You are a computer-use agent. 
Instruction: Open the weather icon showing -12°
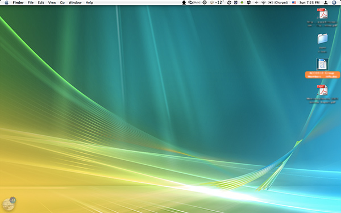click(217, 3)
